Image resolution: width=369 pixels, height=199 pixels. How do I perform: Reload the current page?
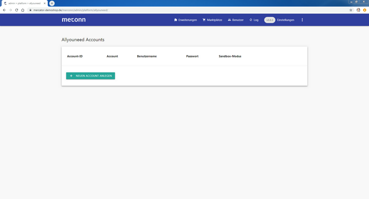[x=17, y=10]
